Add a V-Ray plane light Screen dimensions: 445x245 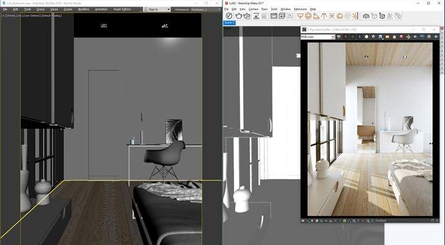[300, 16]
